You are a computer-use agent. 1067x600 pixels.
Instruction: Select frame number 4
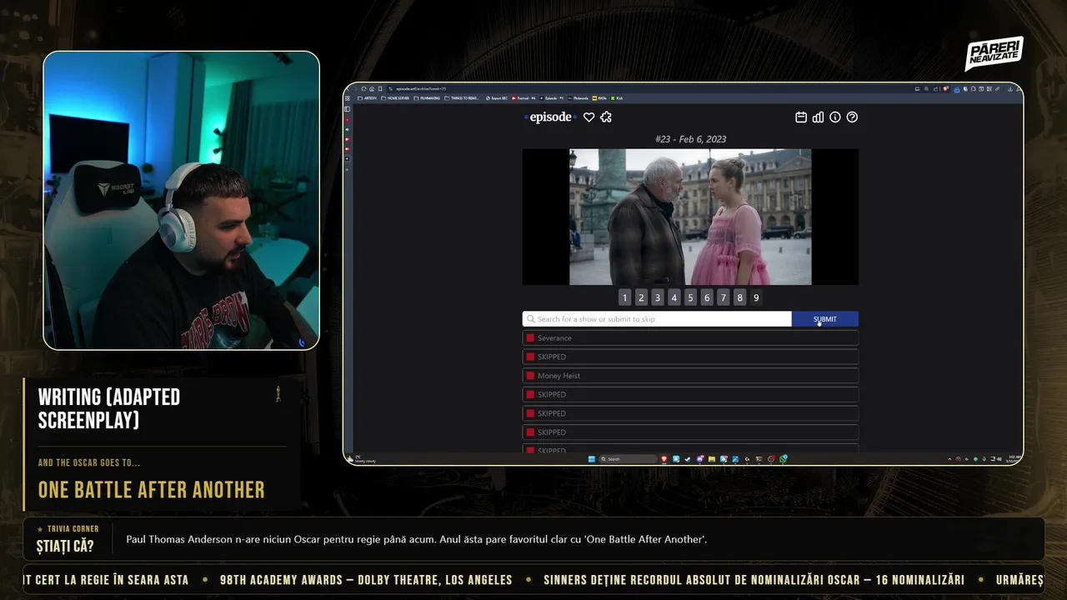point(674,297)
